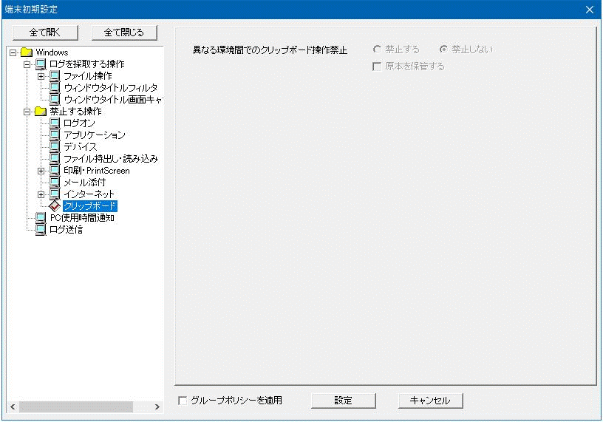Select the ウィンドウタイトル画面キャ tree label
The height and width of the screenshot is (422, 603).
pos(113,100)
